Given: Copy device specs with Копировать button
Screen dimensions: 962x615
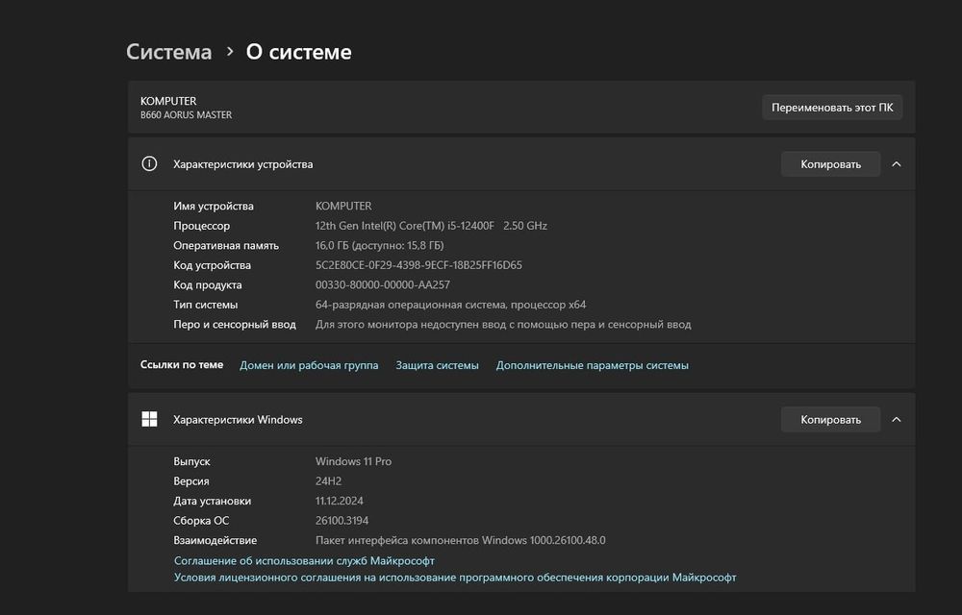Looking at the screenshot, I should pos(831,164).
